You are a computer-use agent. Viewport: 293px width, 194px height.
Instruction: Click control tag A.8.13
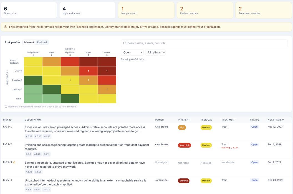pyautogui.click(x=29, y=172)
